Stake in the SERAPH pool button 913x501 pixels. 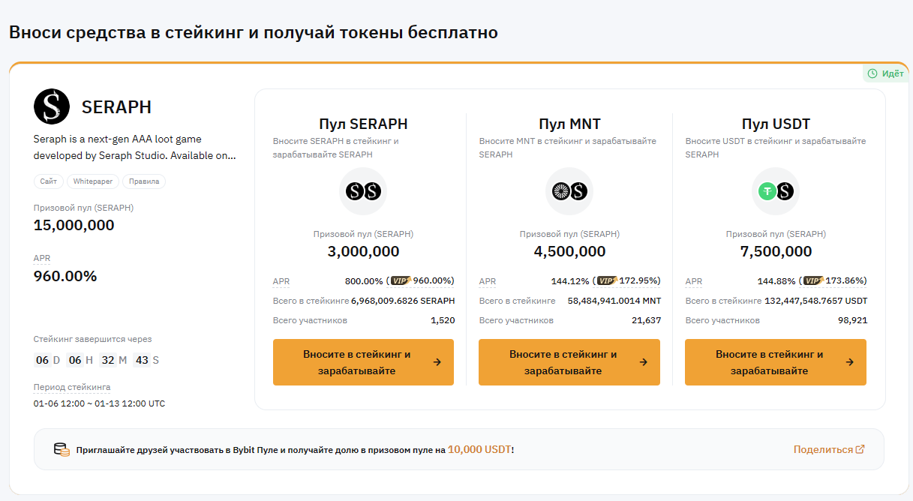click(x=363, y=362)
